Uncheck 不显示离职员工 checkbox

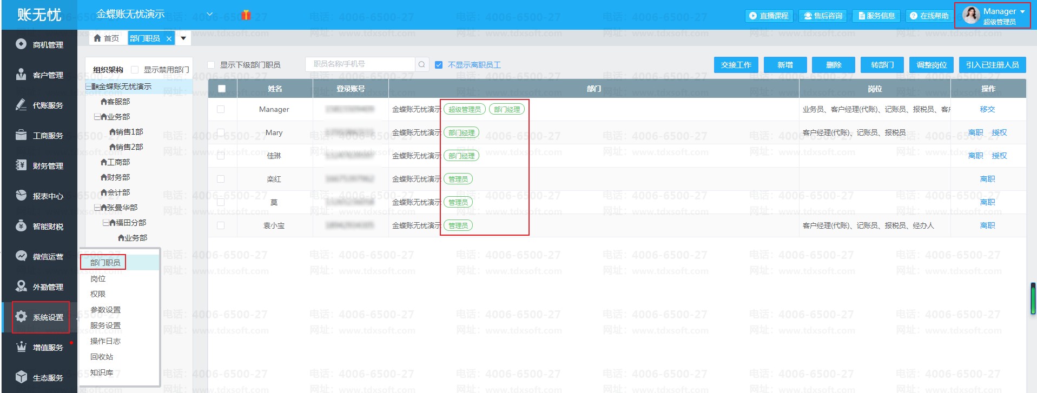tap(439, 65)
